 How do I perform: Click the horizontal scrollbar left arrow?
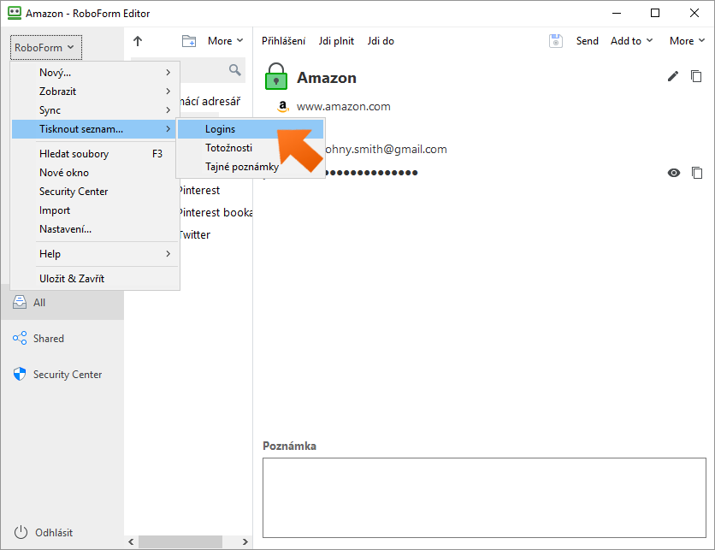tap(132, 541)
